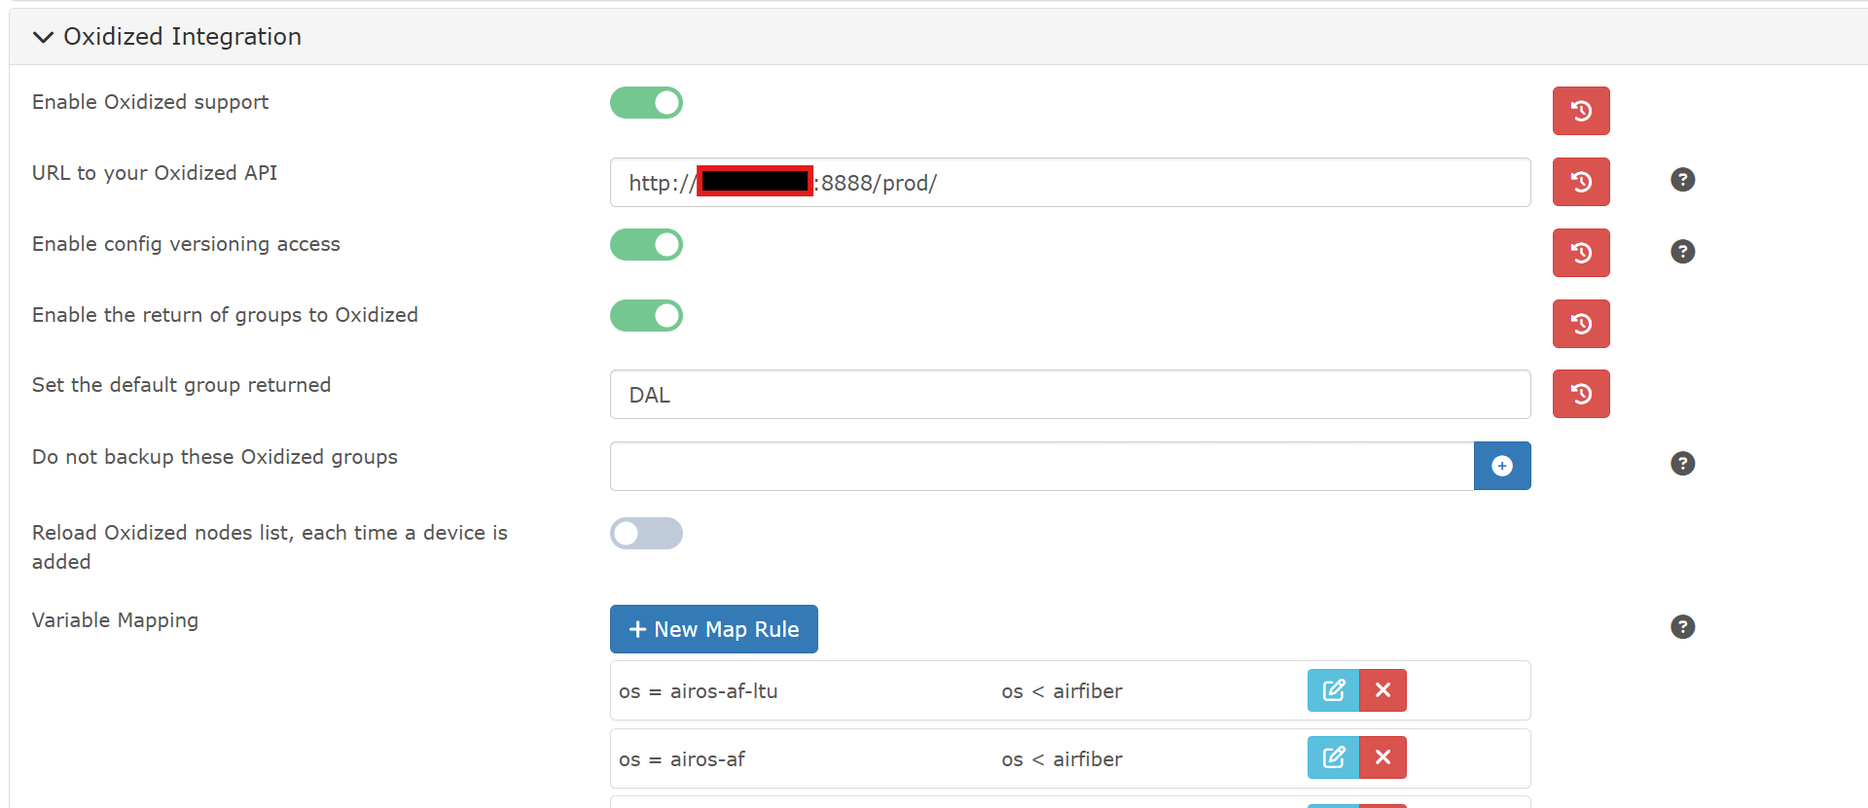Reset Enable Oxidized support to default
Viewport: 1868px width, 808px height.
[x=1581, y=111]
